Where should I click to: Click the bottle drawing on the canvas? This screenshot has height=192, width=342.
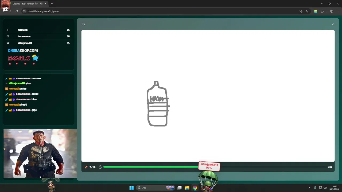pos(158,104)
